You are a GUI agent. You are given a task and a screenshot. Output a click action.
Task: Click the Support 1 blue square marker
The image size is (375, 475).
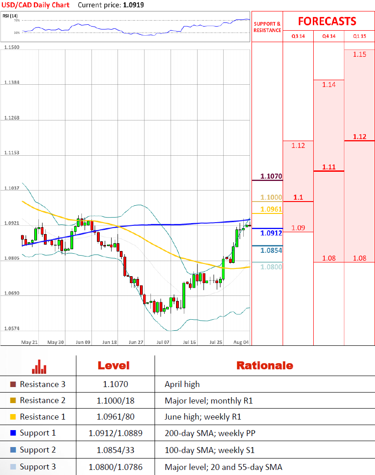click(13, 433)
